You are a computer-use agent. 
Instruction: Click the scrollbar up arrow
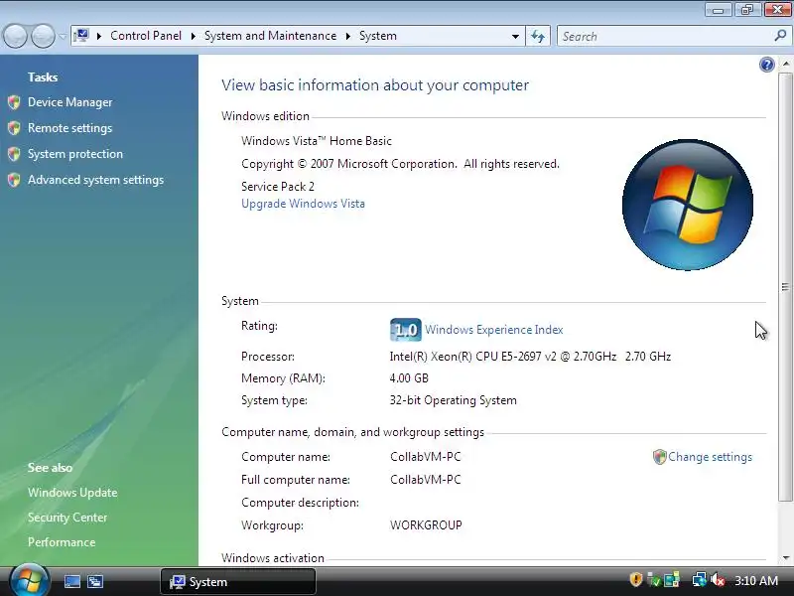tap(785, 64)
